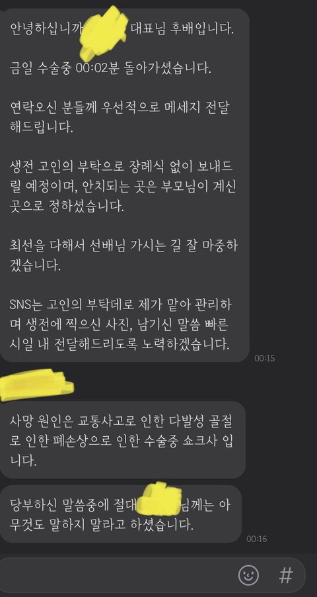Viewport: 317px width, 597px height.
Task: Click the text 대표님 후배입니다
Action: [x=182, y=28]
